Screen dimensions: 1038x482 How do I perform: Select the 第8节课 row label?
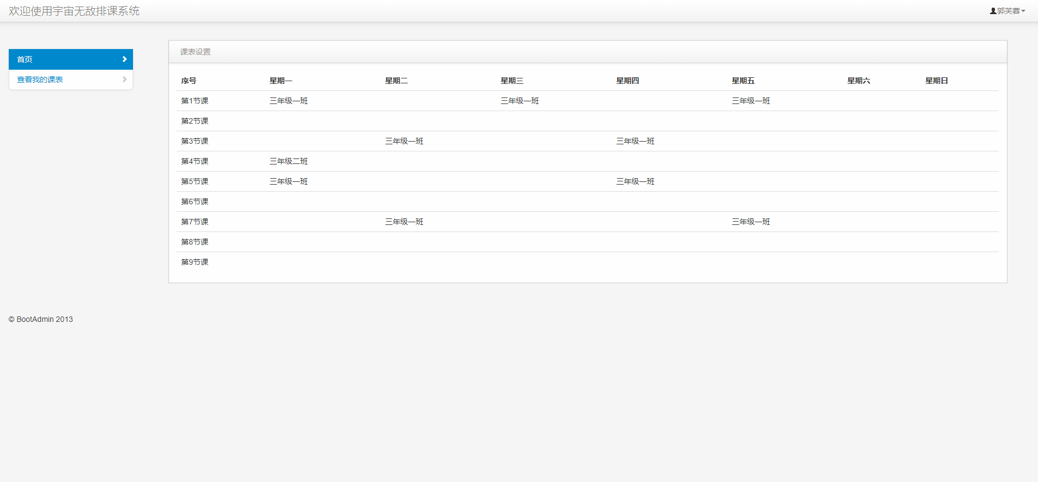[x=195, y=242]
